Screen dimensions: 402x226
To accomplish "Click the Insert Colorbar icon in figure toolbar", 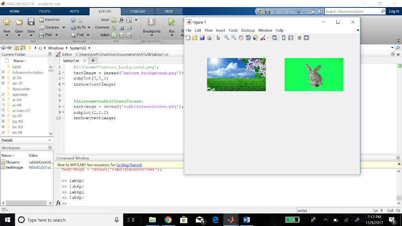I will (x=283, y=38).
